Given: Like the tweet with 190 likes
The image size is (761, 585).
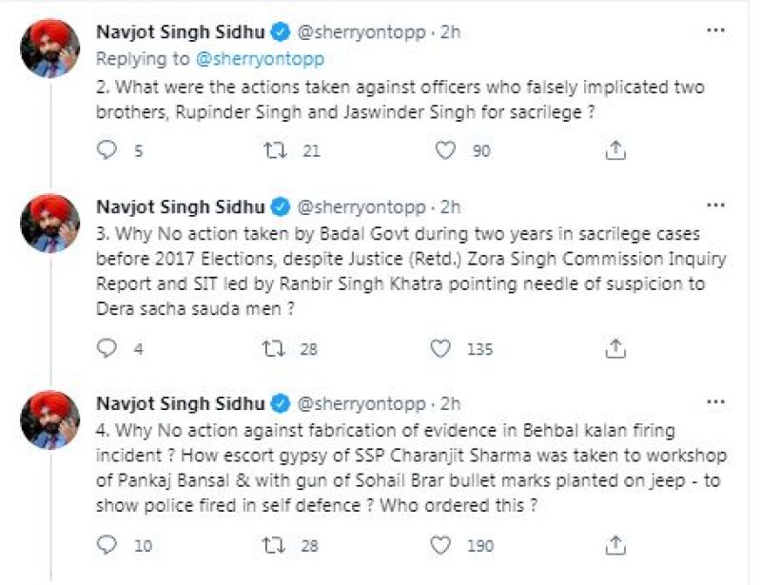Looking at the screenshot, I should click(440, 546).
